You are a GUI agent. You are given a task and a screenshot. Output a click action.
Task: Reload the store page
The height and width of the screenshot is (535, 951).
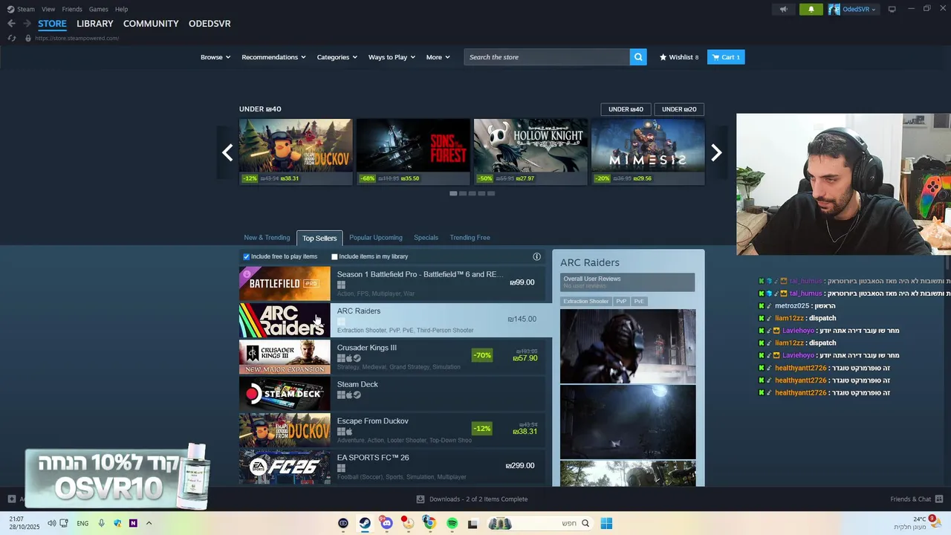point(11,38)
